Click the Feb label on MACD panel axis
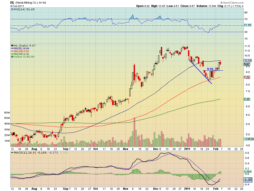254x191 pixels. [x=216, y=189]
